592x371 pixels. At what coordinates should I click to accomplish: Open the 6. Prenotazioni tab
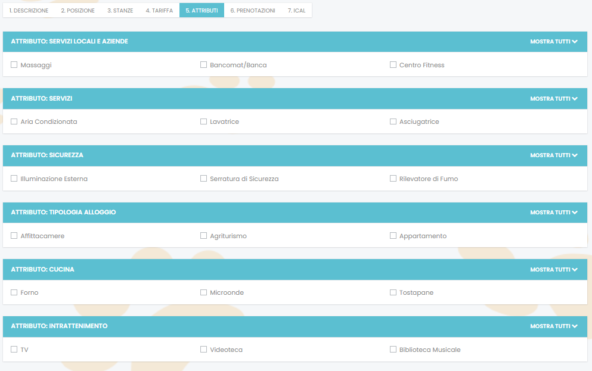click(x=253, y=11)
